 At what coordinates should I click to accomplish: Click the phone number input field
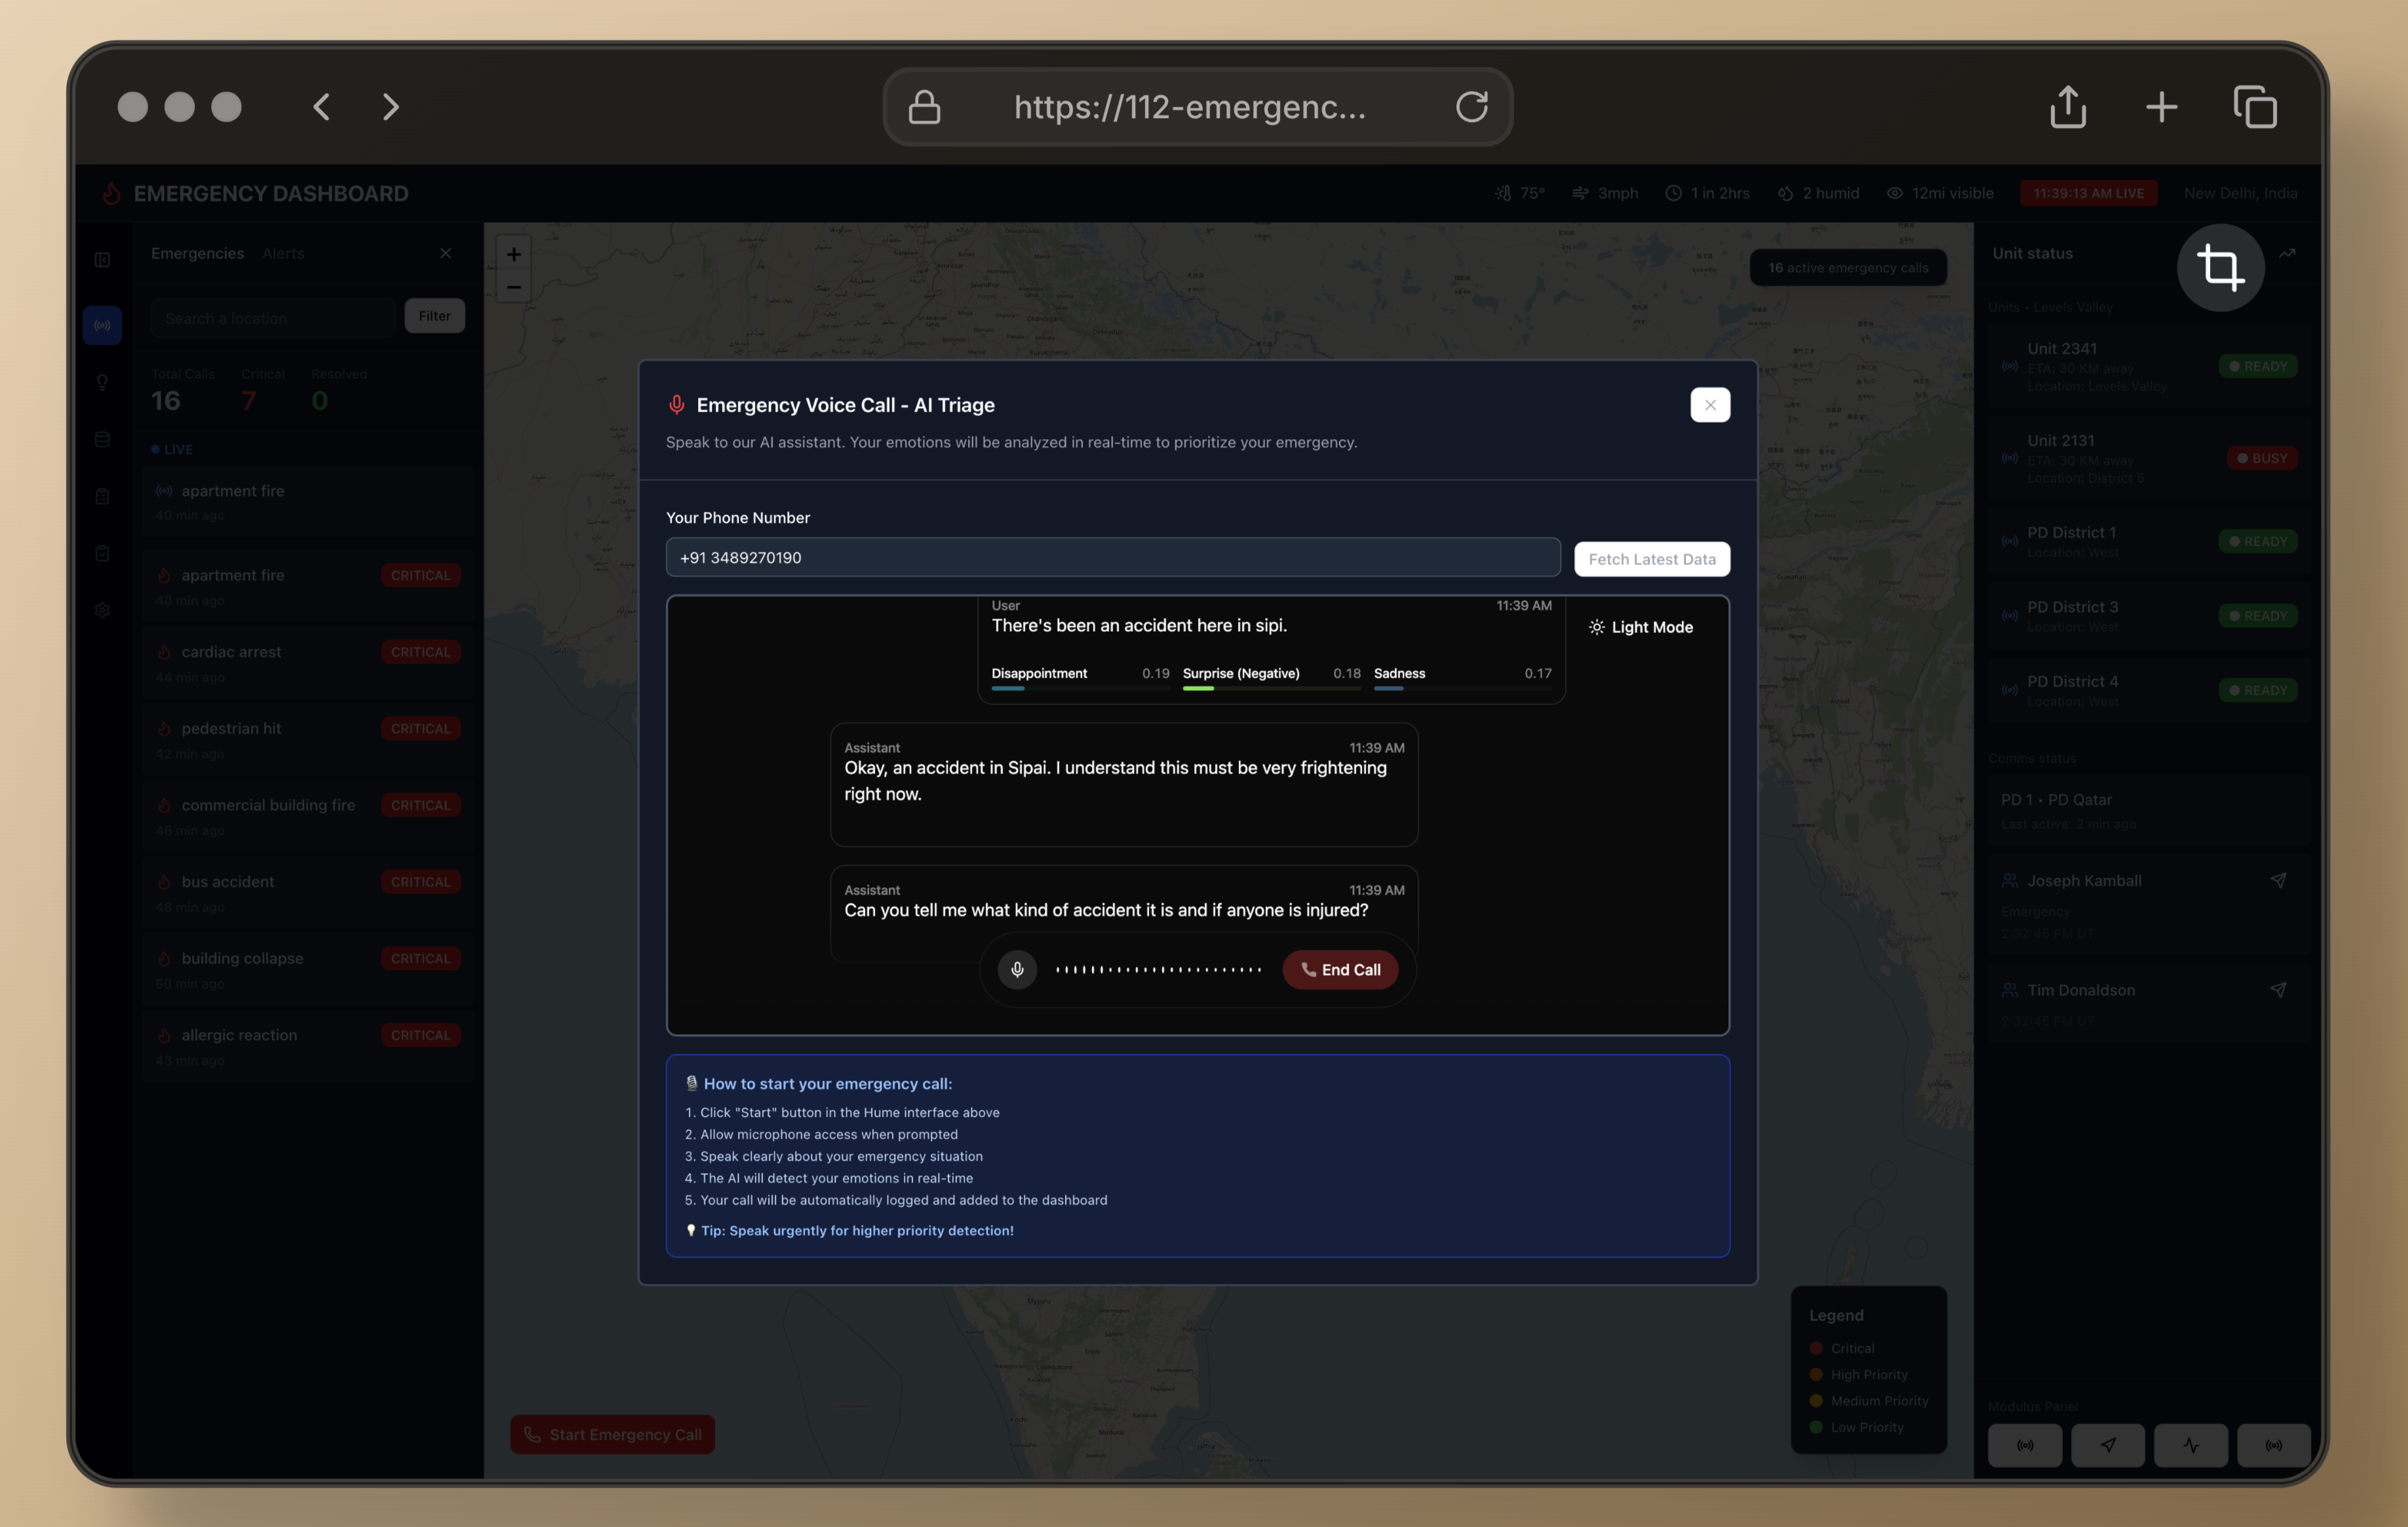point(1112,557)
